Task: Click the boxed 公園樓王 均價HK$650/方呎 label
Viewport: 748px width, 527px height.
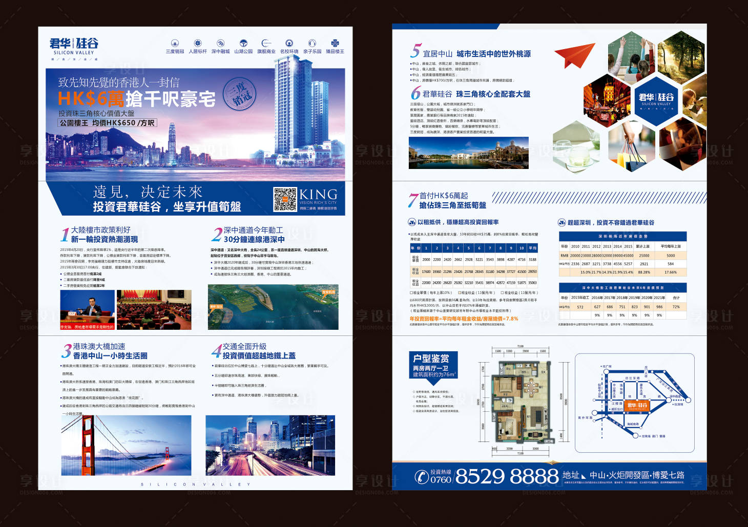Action: (107, 123)
